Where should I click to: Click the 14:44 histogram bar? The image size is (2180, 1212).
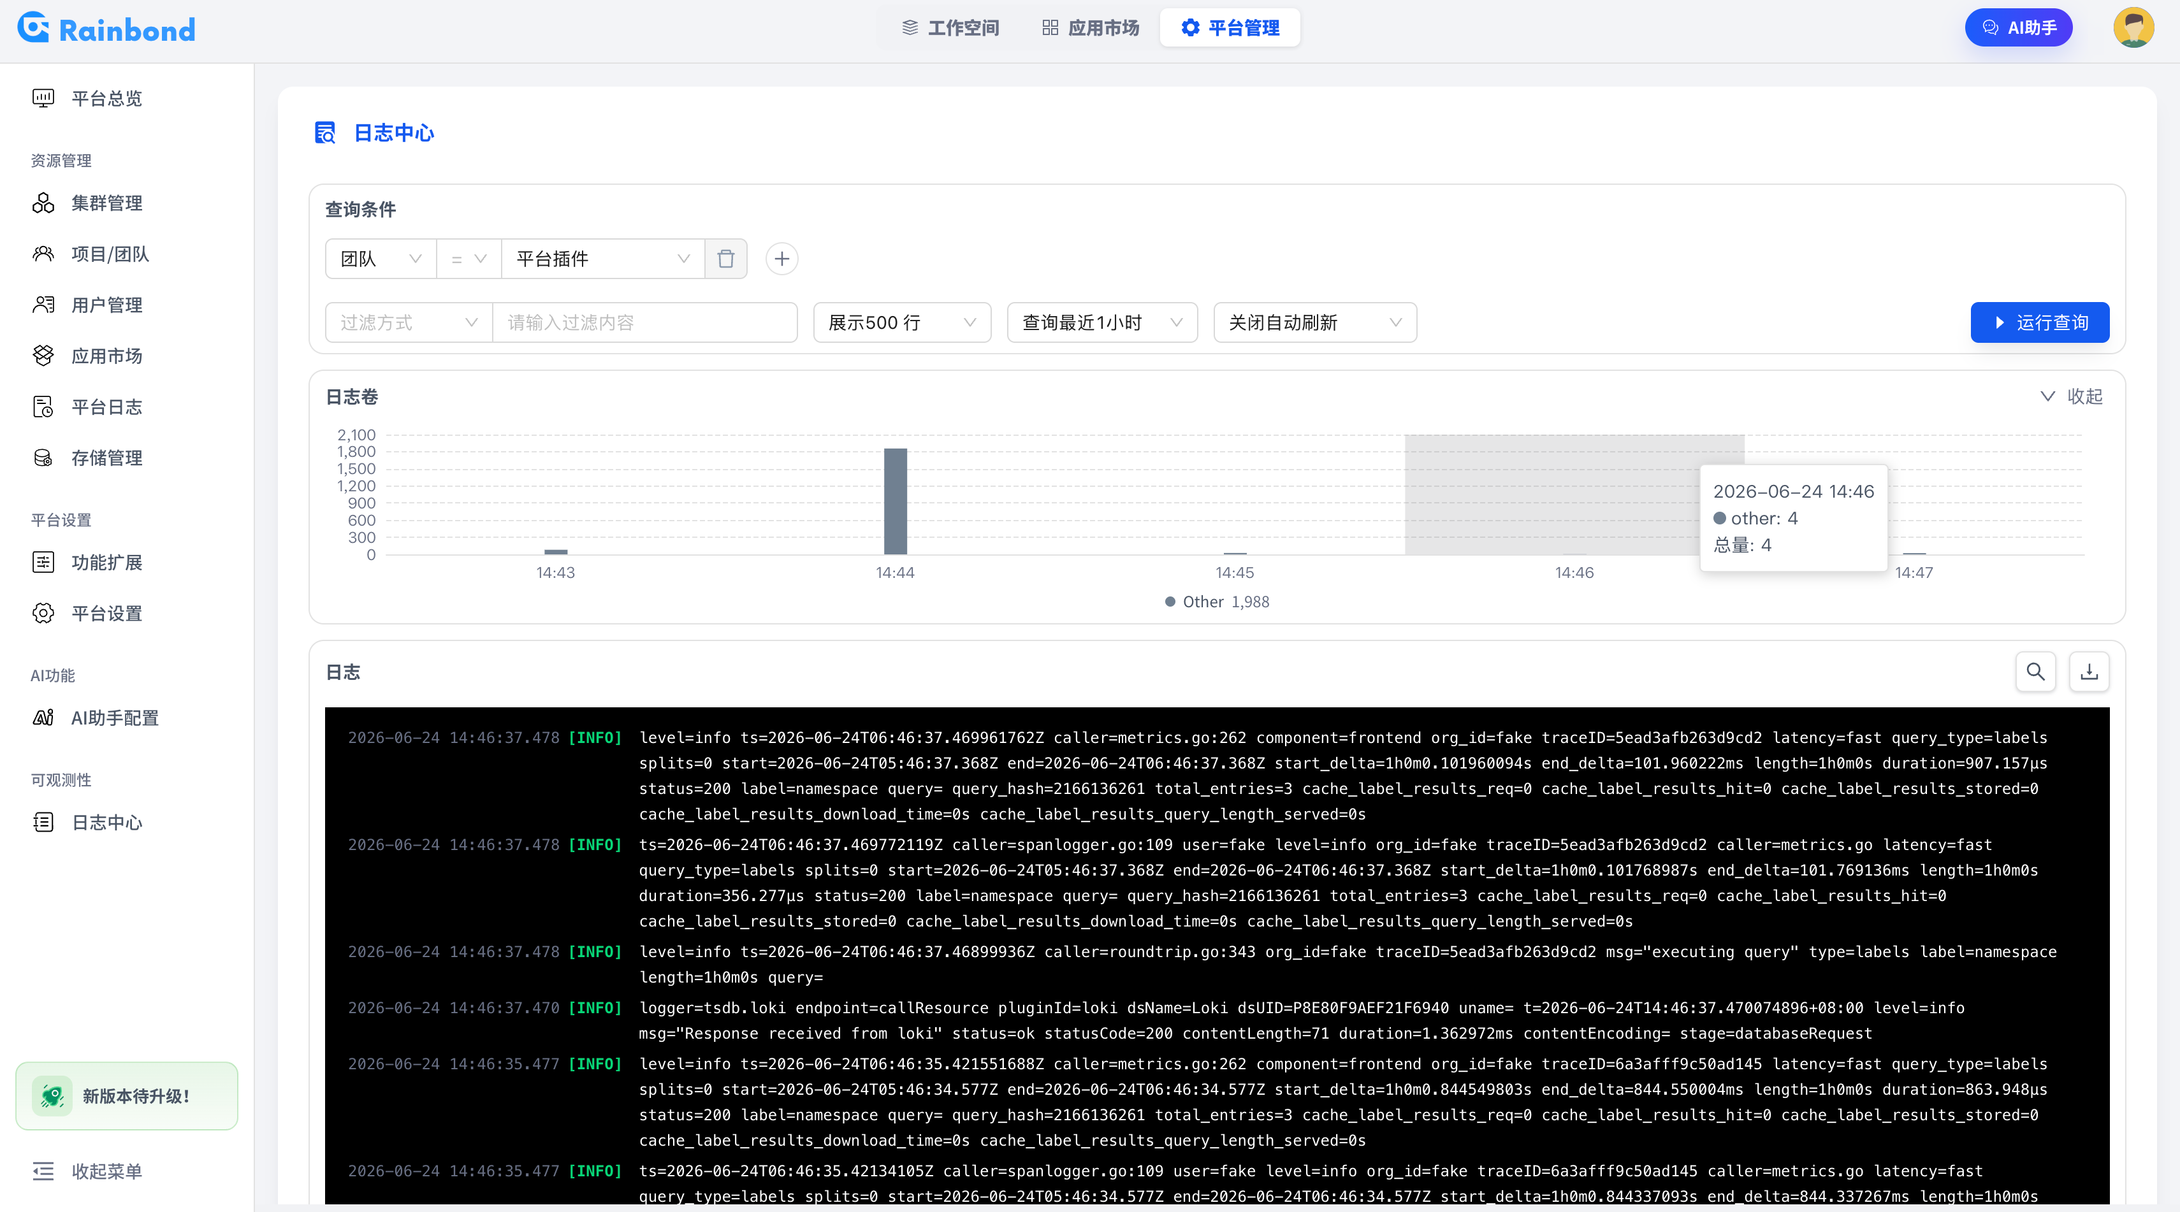896,501
